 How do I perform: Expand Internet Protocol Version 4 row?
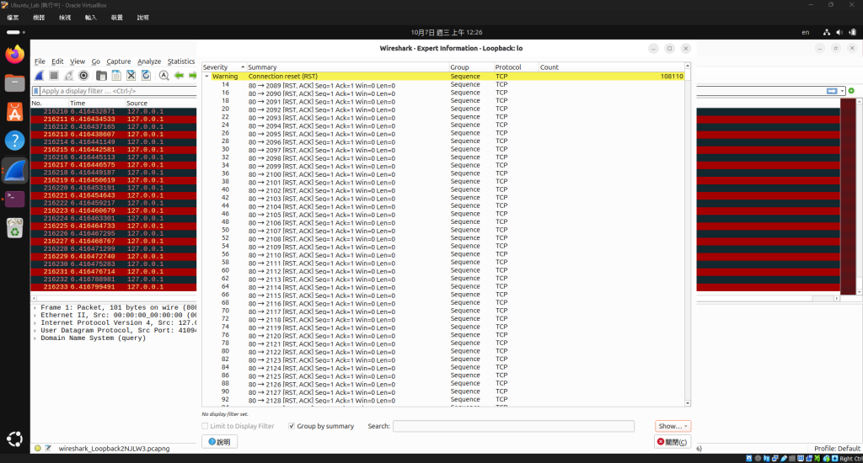pyautogui.click(x=35, y=322)
